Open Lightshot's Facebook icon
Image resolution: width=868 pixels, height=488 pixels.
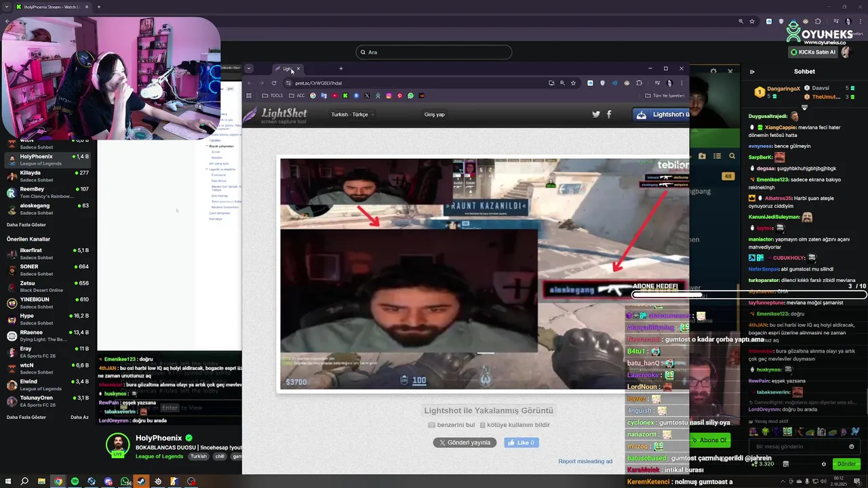coord(609,115)
